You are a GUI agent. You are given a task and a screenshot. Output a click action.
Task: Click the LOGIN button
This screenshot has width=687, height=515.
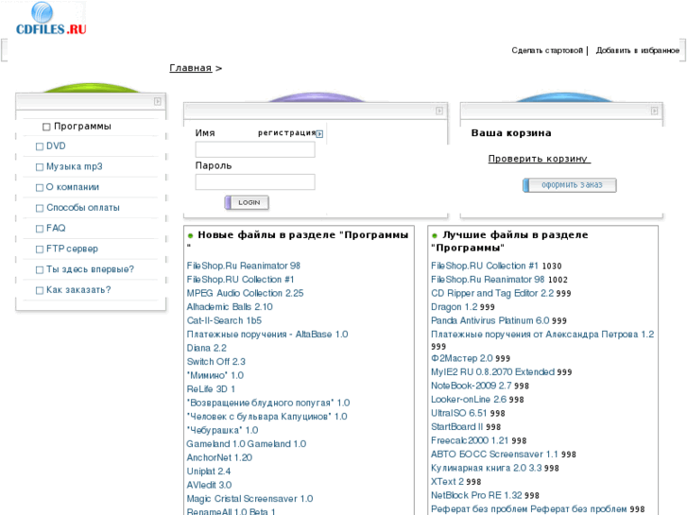point(247,202)
